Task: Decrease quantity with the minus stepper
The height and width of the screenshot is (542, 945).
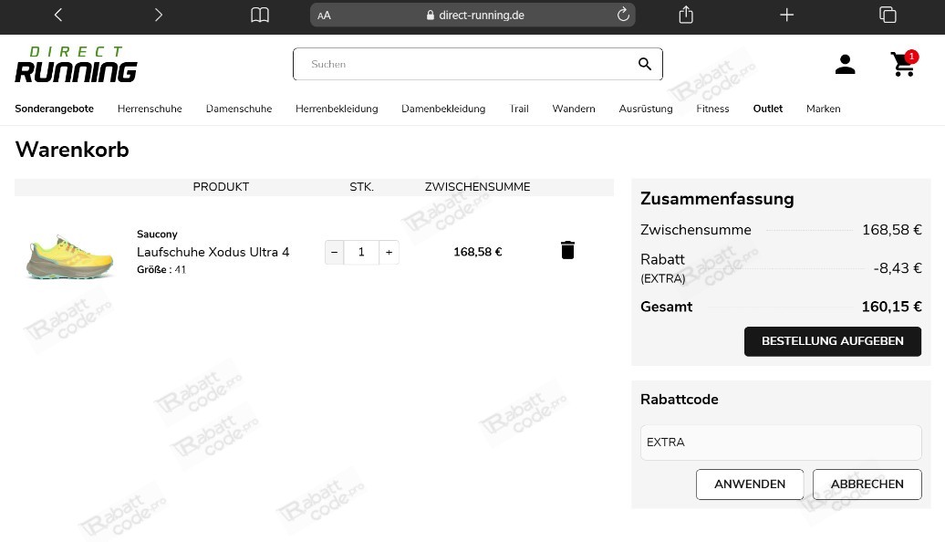Action: click(334, 252)
